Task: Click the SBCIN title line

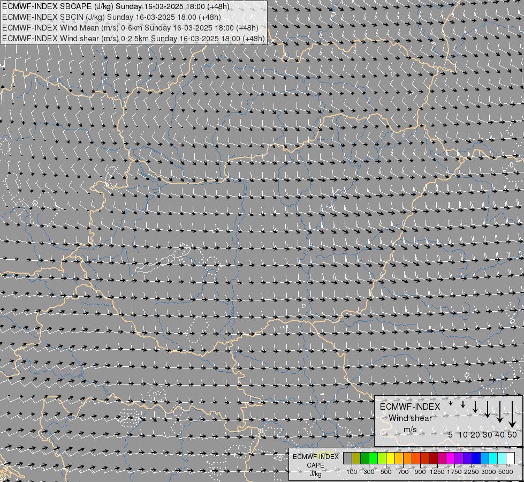Action: (111, 17)
